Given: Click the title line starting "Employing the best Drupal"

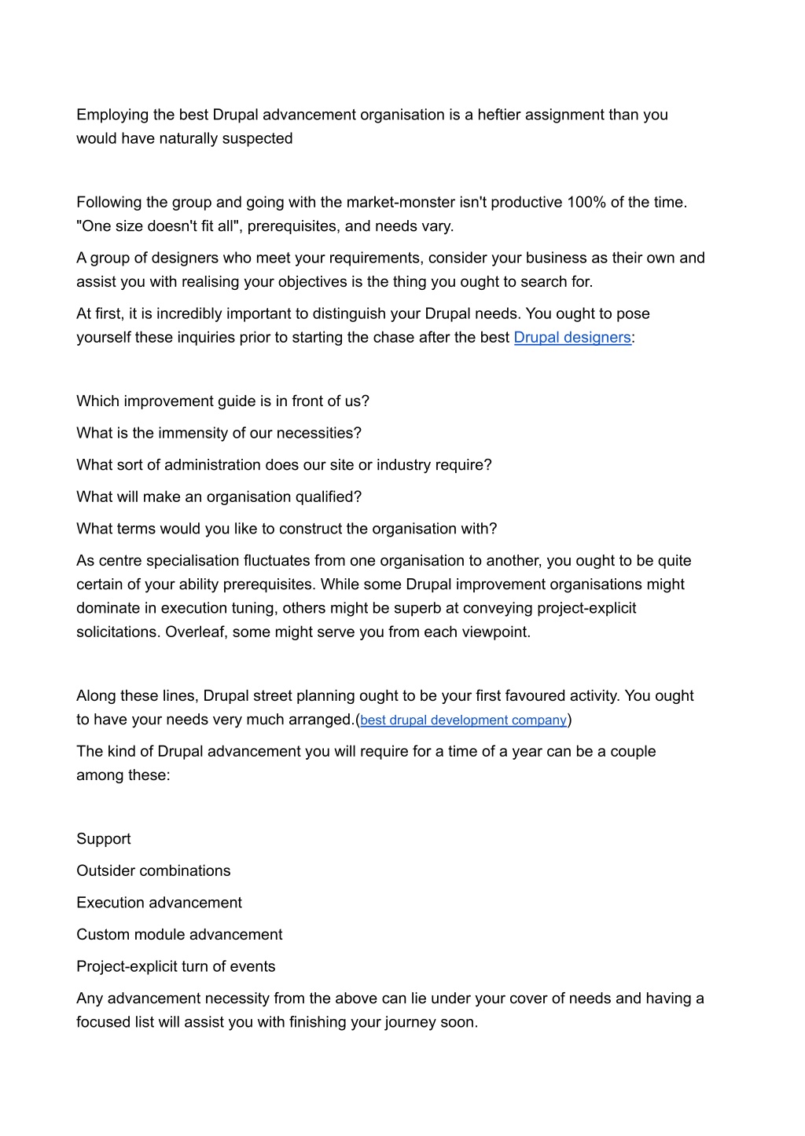Looking at the screenshot, I should pos(372,126).
